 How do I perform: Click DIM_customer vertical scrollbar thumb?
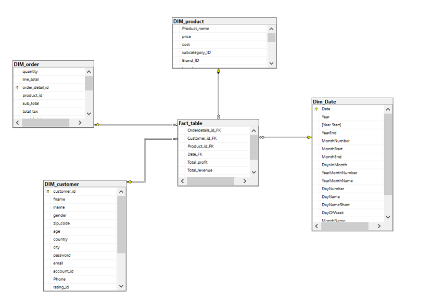[x=121, y=224]
